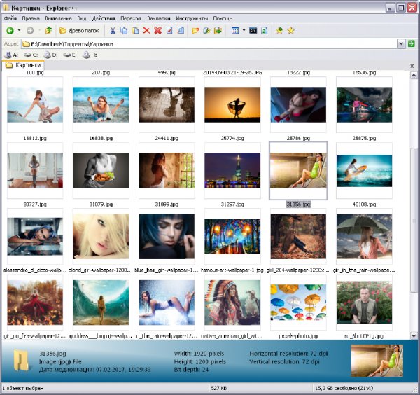Click the 1 объект выбран status text
The width and height of the screenshot is (420, 395).
(23, 388)
